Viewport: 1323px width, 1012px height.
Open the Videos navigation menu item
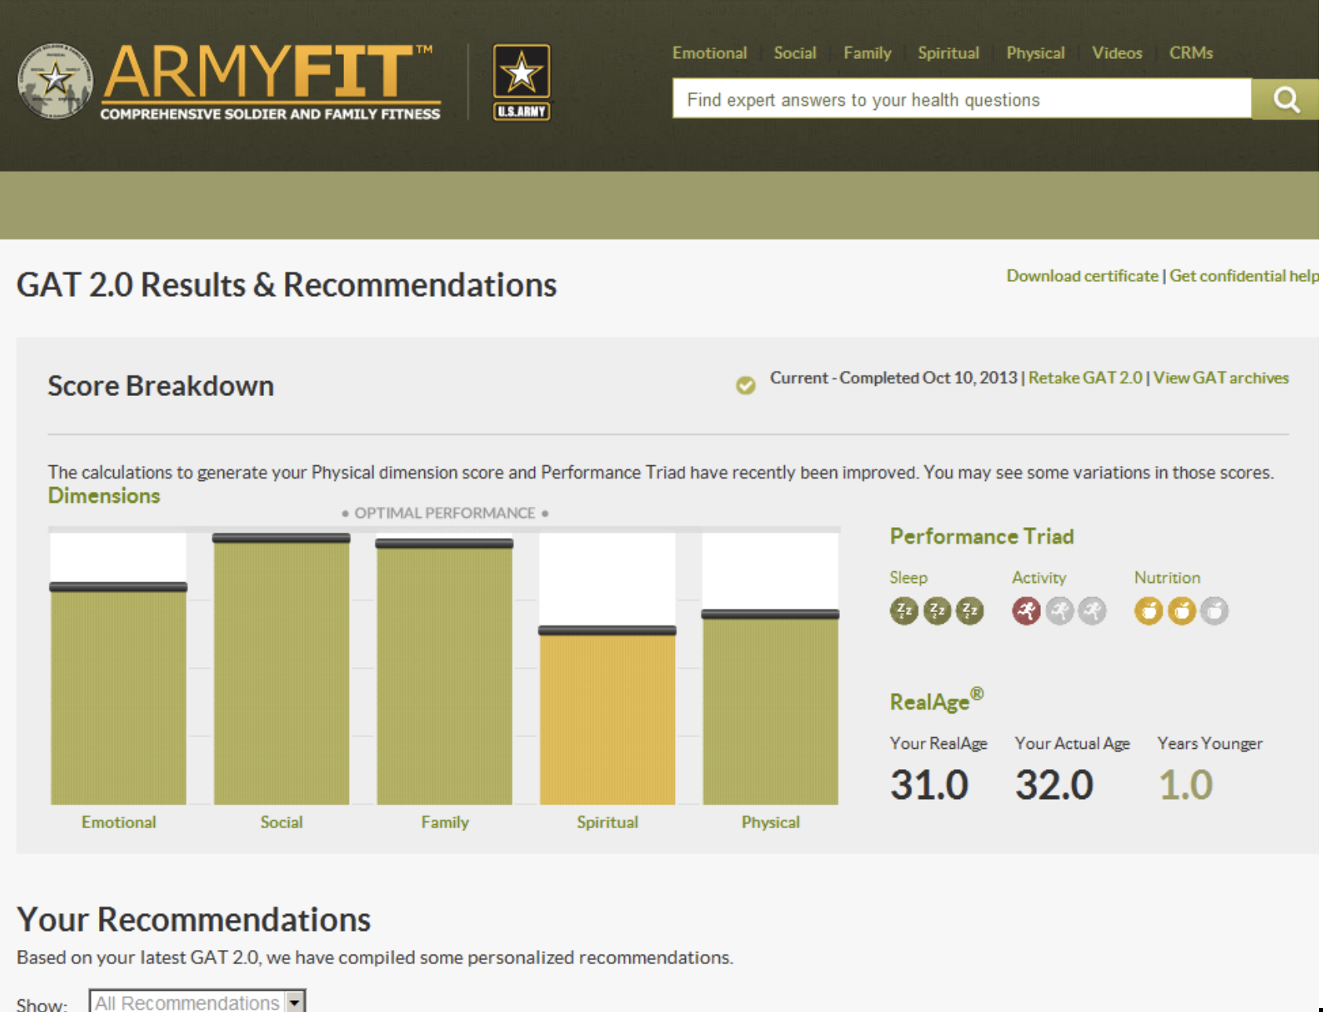pyautogui.click(x=1116, y=53)
